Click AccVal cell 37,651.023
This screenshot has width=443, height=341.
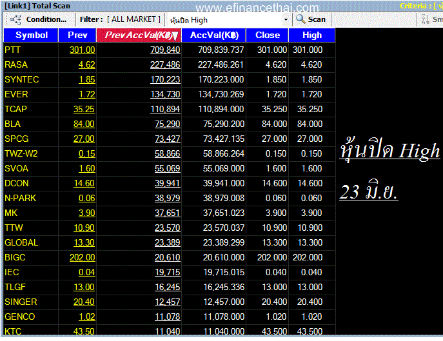pyautogui.click(x=224, y=213)
